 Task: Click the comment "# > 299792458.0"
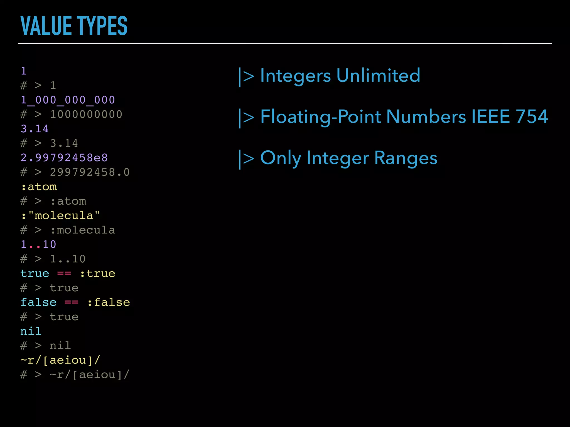click(x=75, y=172)
